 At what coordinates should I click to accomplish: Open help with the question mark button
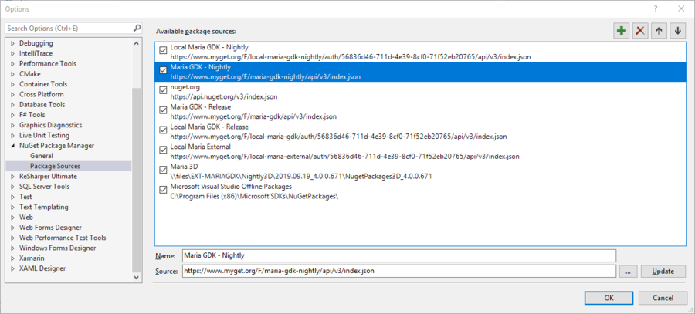pyautogui.click(x=656, y=8)
